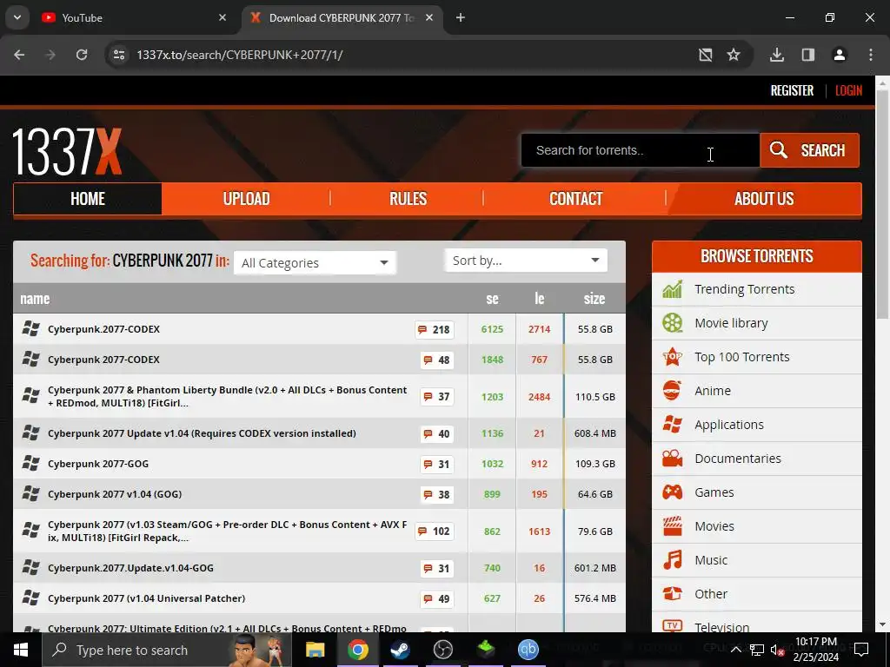Image resolution: width=890 pixels, height=667 pixels.
Task: Click the 1337X site logo
Action: coord(67,151)
